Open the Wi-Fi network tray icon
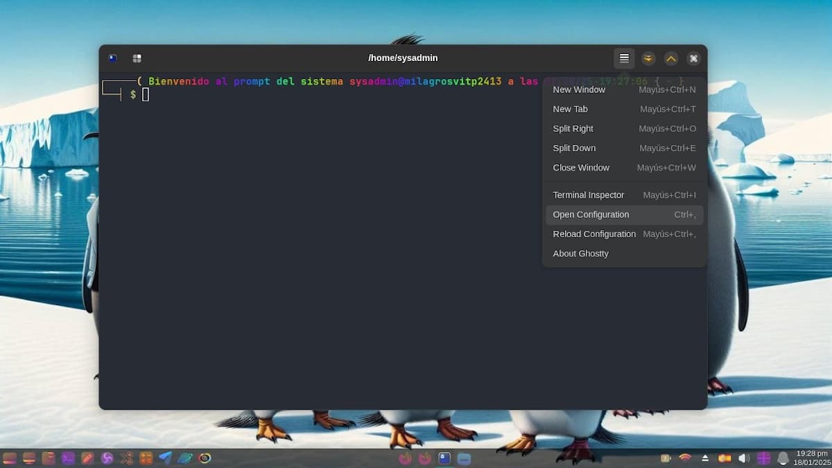Screen dimensions: 832x468 (x=685, y=458)
